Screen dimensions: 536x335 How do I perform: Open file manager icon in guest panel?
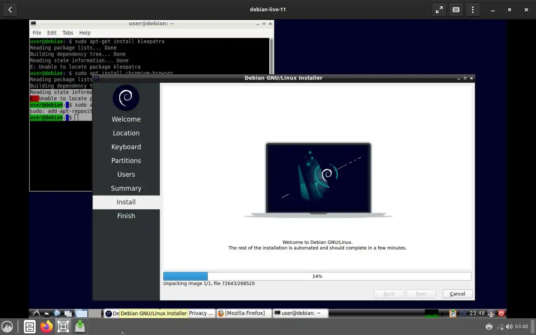[x=47, y=313]
